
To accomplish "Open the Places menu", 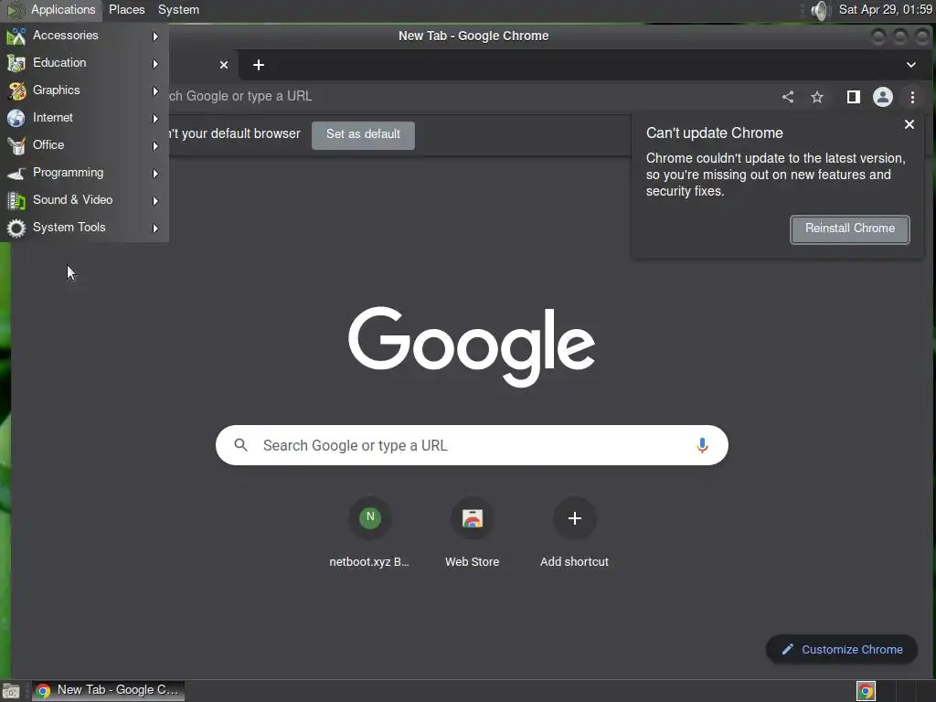I will coord(126,9).
